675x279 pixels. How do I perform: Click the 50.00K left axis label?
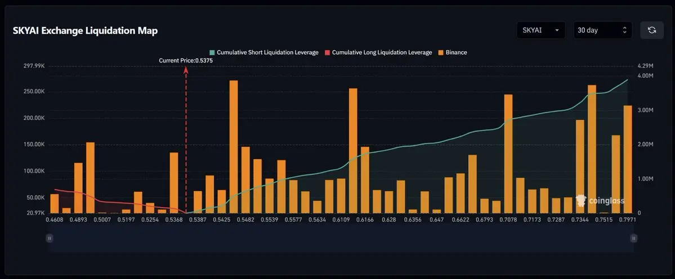35,198
